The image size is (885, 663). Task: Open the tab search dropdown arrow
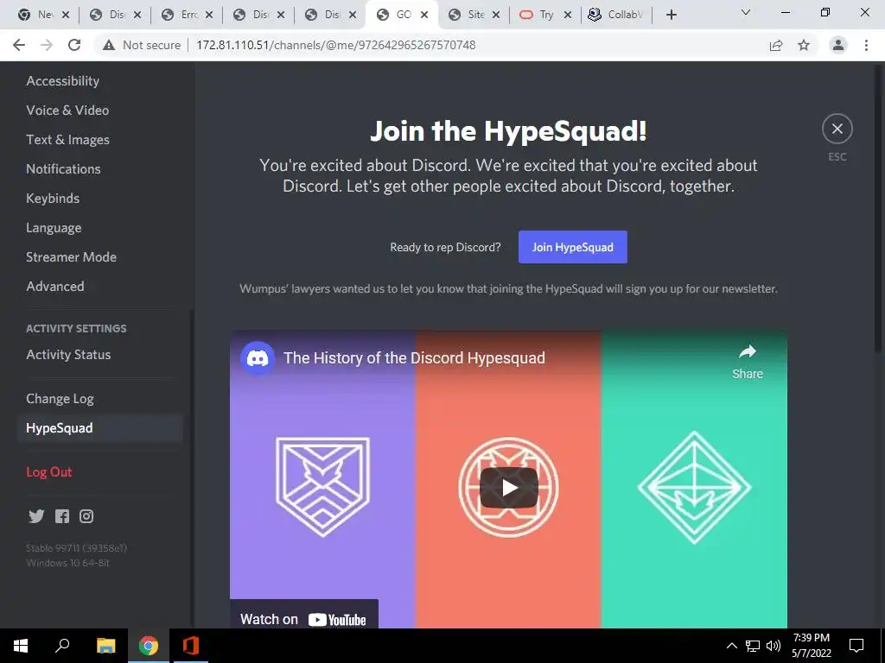coord(746,12)
